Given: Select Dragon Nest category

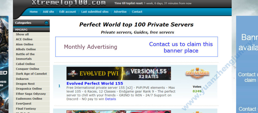Looking at the screenshot, I should [25, 84].
